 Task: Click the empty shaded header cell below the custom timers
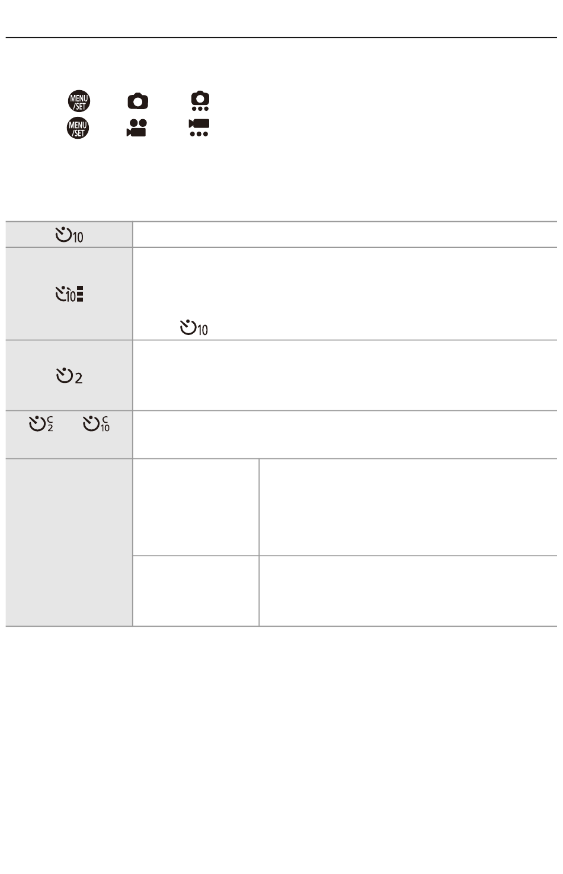(x=69, y=543)
